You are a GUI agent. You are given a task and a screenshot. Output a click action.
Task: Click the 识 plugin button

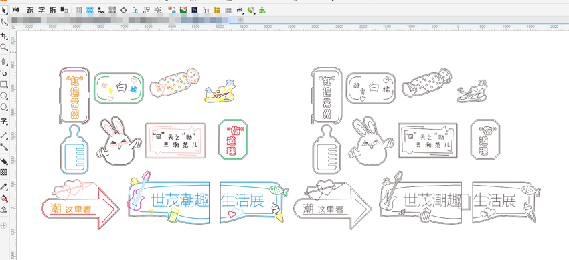(x=31, y=10)
